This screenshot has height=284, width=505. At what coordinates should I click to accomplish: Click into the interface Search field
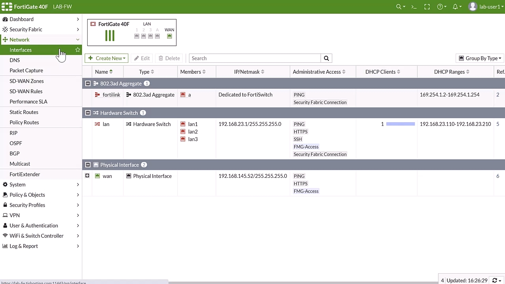[x=255, y=58]
